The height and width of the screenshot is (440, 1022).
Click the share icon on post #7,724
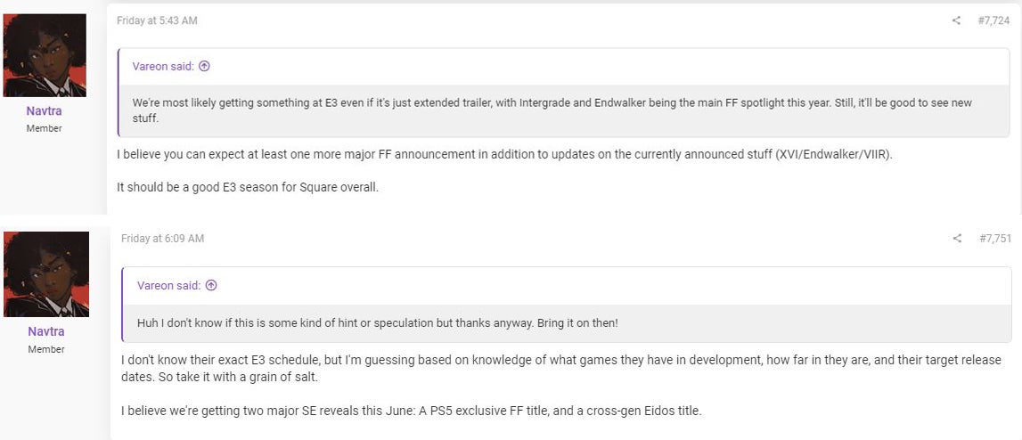coord(956,20)
